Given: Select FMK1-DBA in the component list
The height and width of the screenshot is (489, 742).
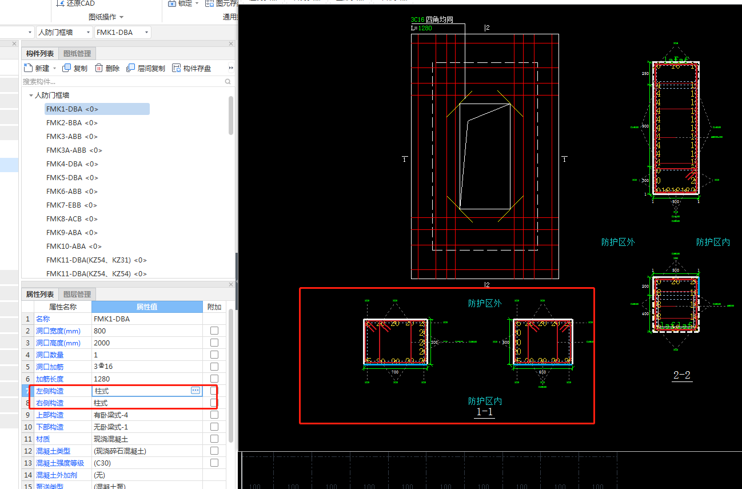Looking at the screenshot, I should tap(72, 109).
